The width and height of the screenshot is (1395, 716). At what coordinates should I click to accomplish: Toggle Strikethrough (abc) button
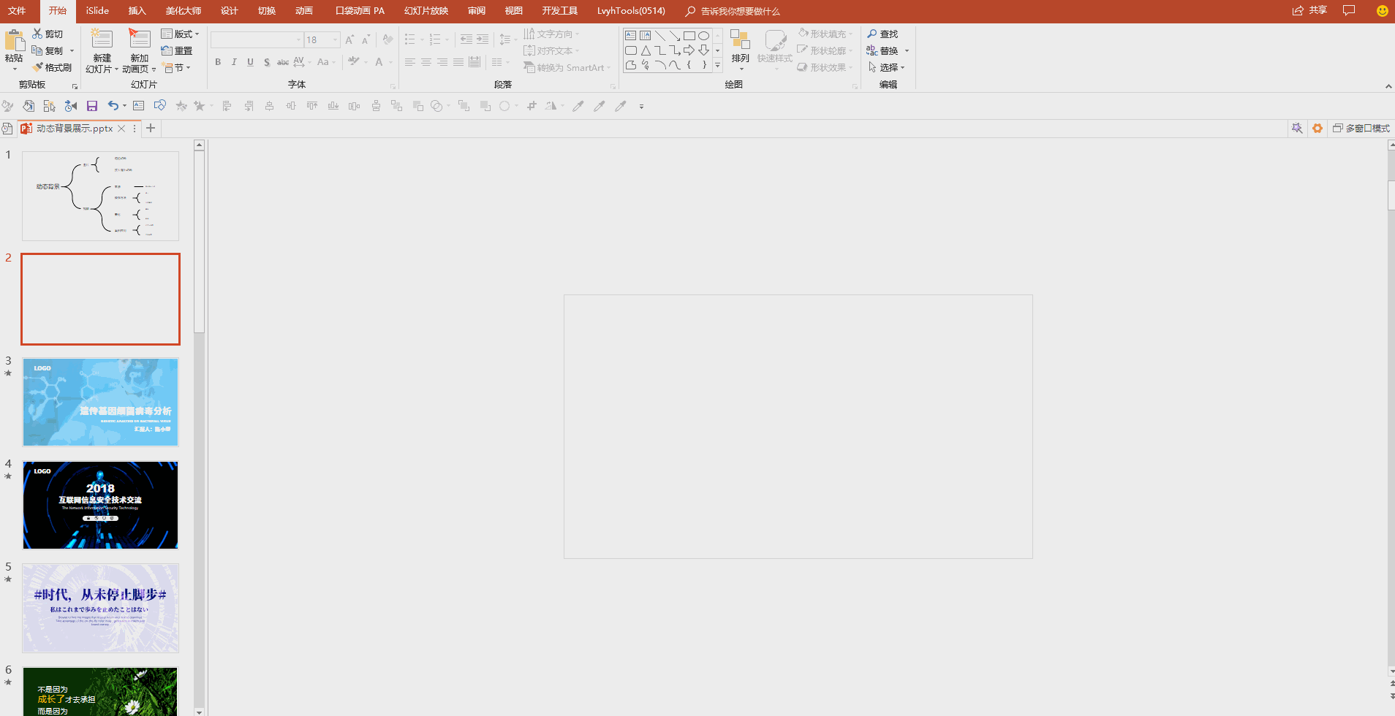point(283,62)
